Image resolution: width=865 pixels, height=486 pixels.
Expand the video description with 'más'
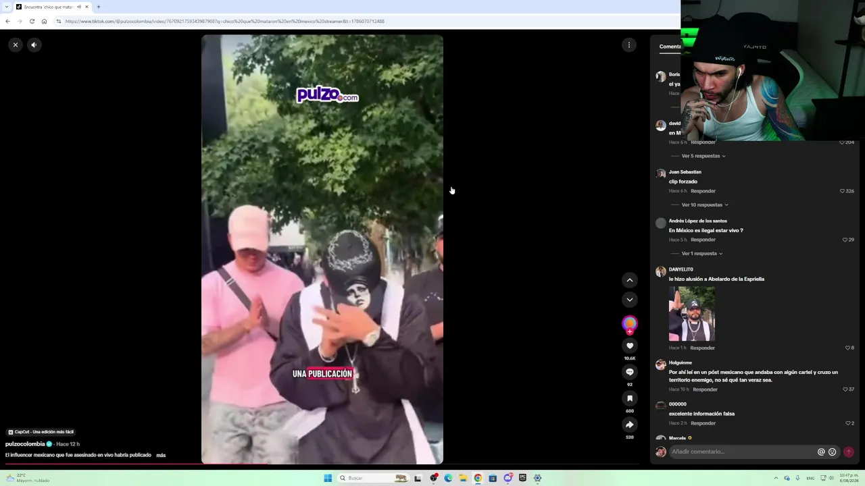coord(161,456)
